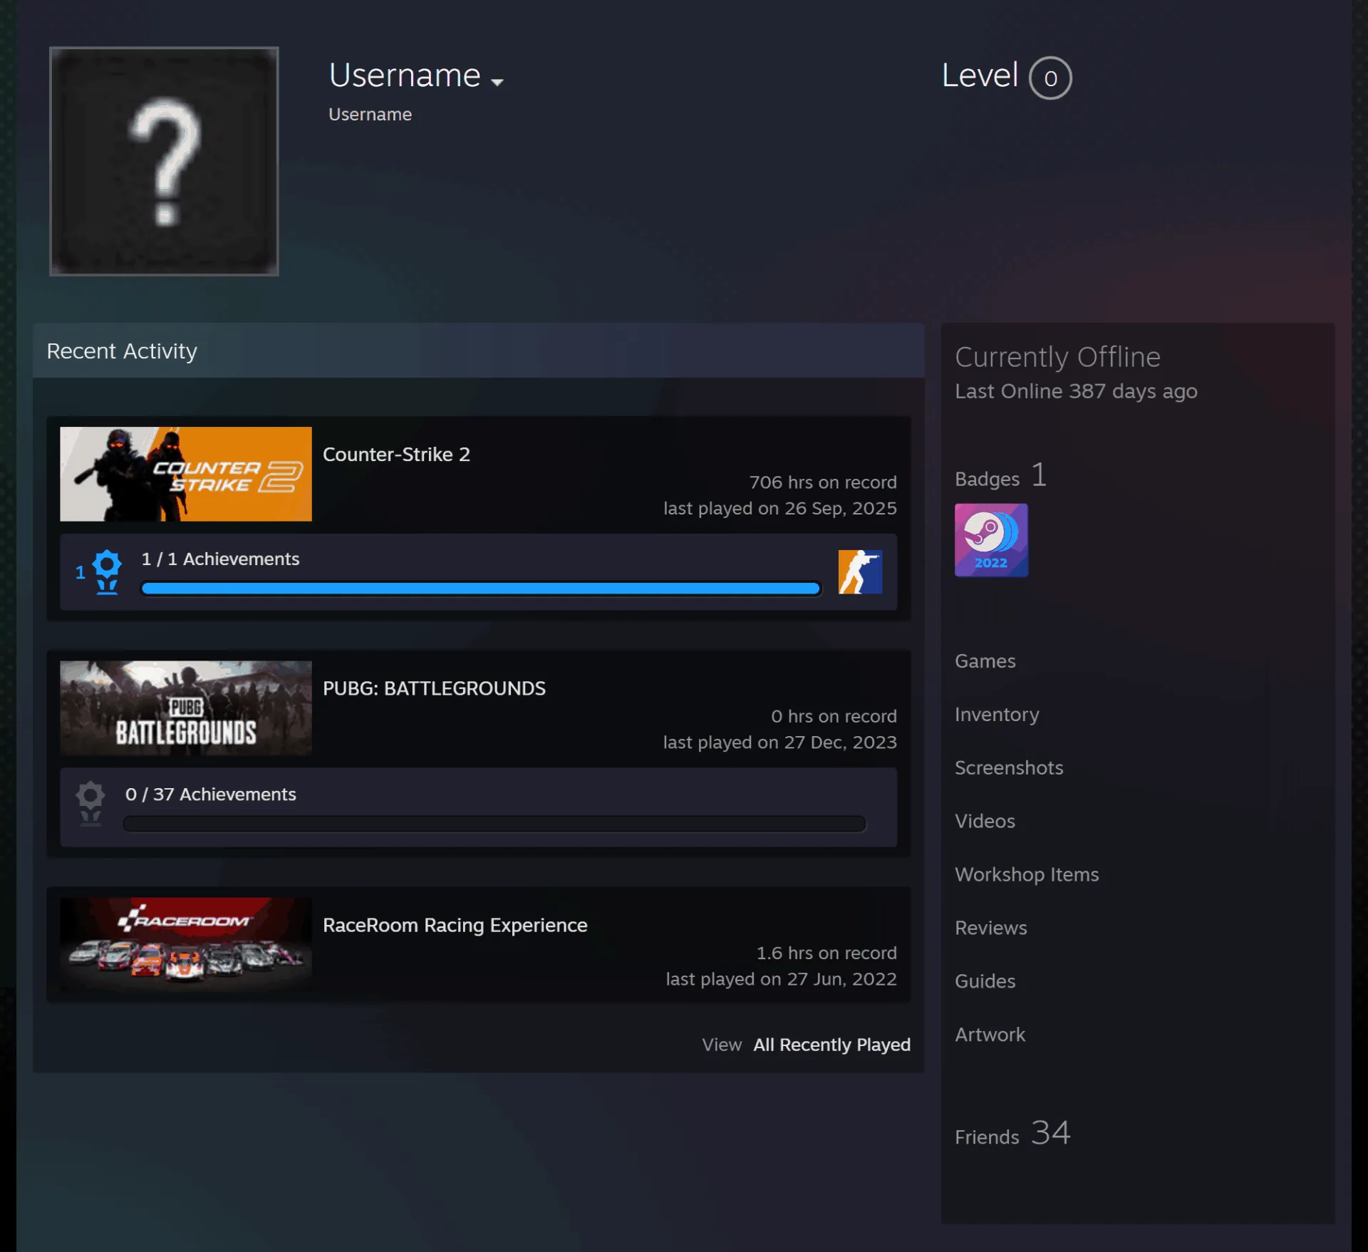Open the Counter-Strike 2 game banner
The image size is (1368, 1252).
(x=186, y=474)
